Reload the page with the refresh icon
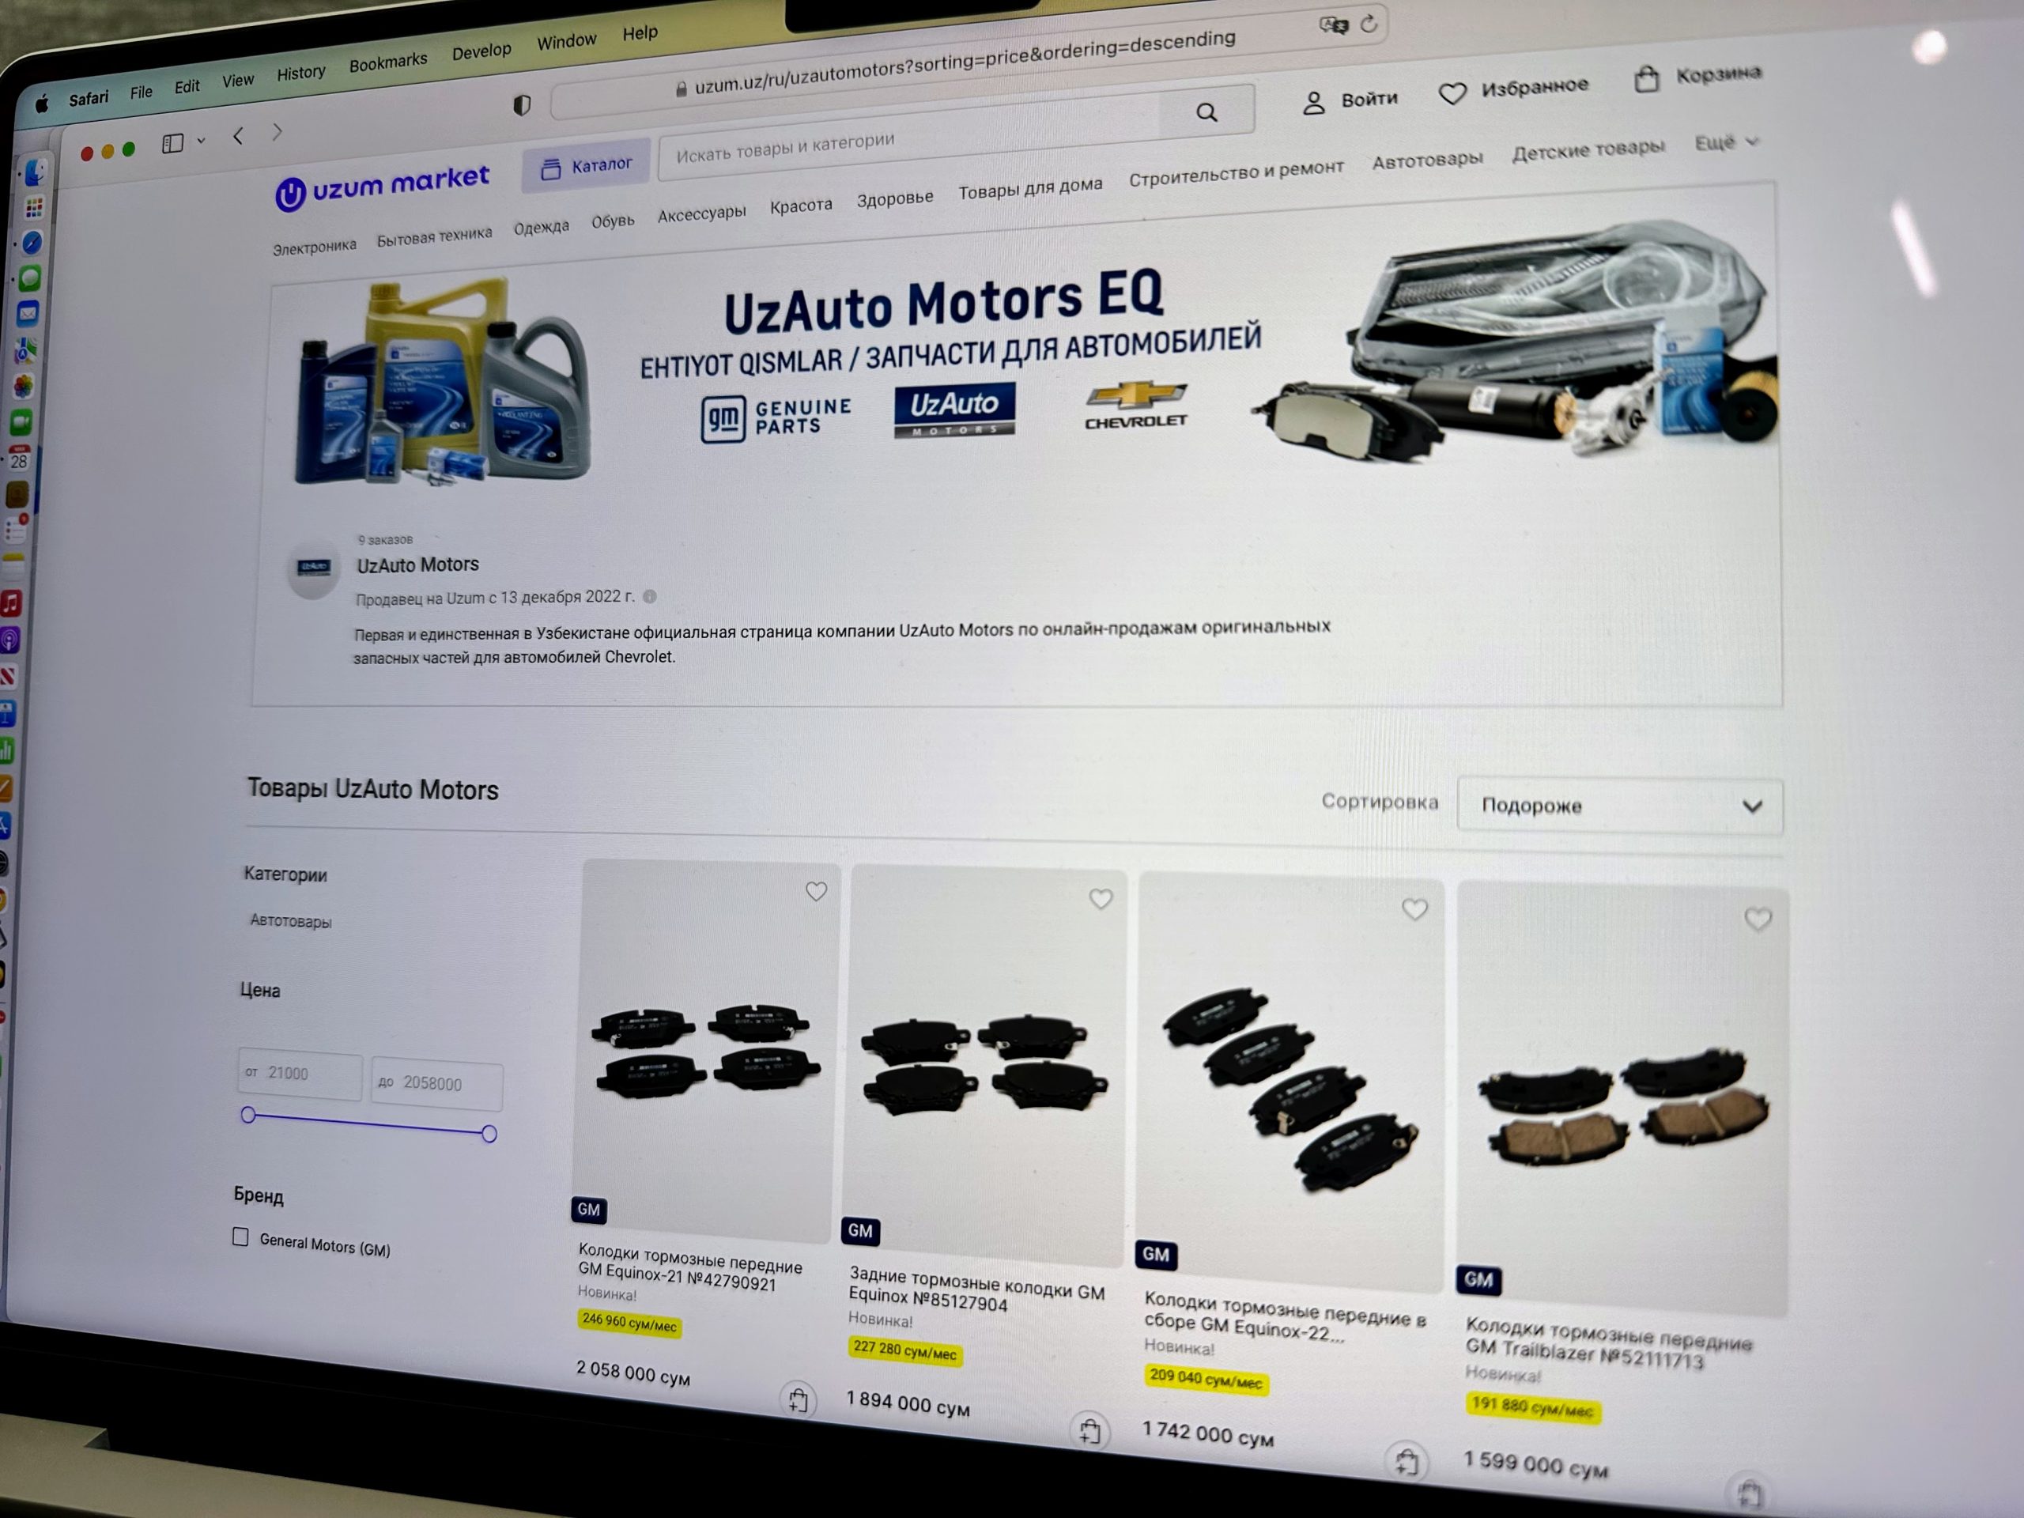2024x1518 pixels. coord(1369,23)
